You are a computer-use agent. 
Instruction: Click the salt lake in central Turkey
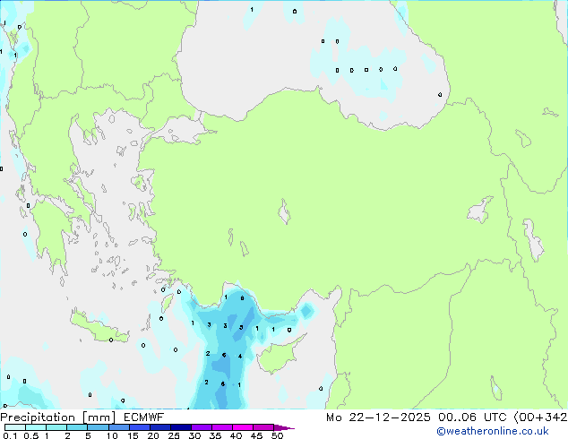pos(284,212)
